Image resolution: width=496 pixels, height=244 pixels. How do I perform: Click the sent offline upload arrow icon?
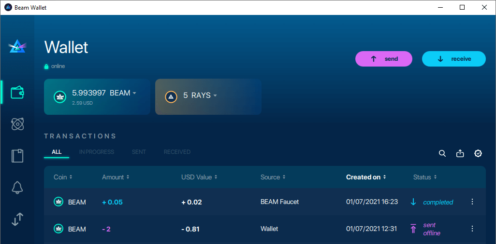[413, 229]
